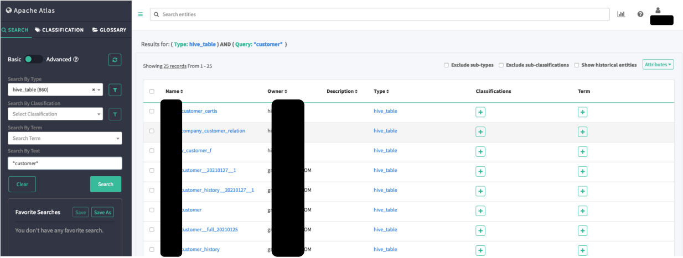Enable the Exclude sub-types checkbox
683x258 pixels.
(x=446, y=65)
